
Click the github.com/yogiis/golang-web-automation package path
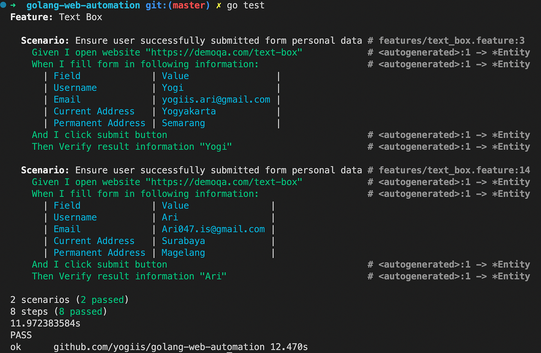(159, 347)
